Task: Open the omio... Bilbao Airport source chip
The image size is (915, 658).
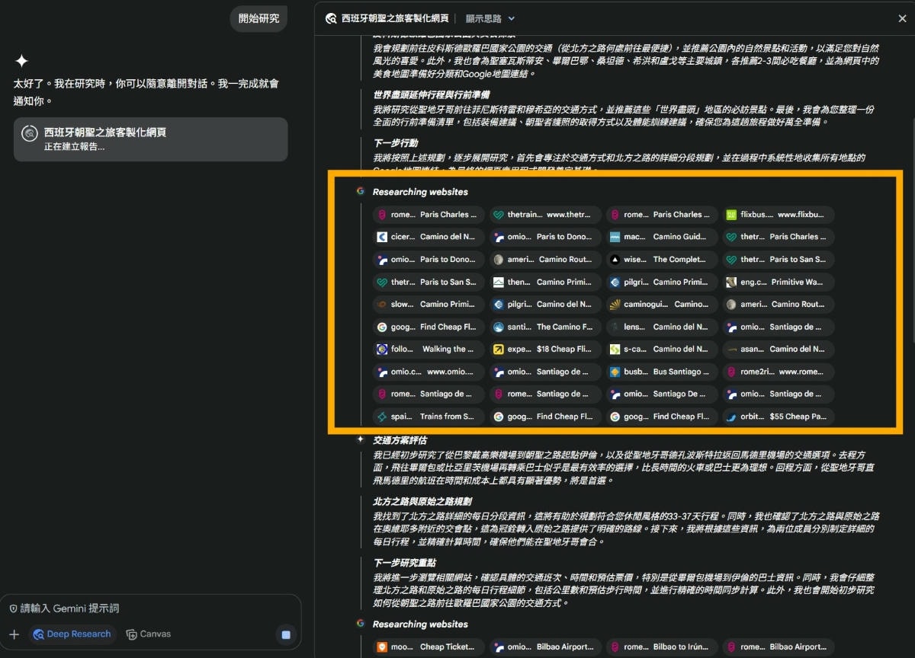Action: coord(545,647)
